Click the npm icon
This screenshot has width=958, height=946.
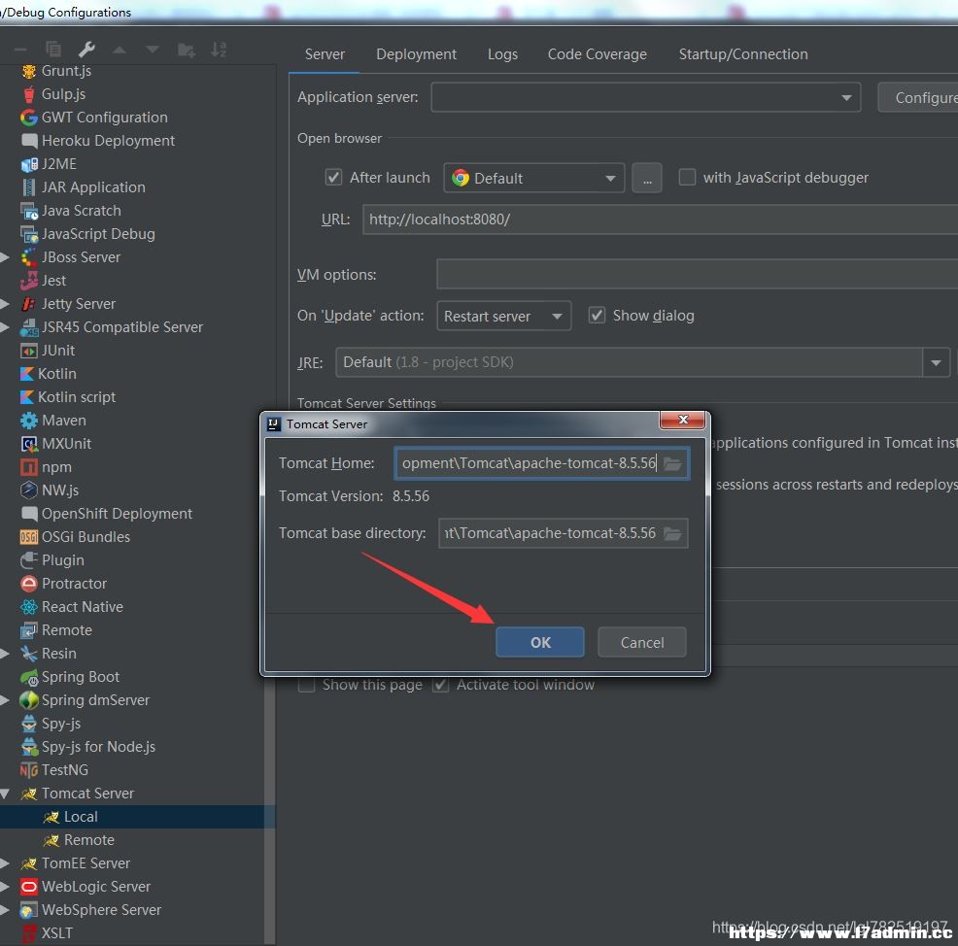coord(29,467)
